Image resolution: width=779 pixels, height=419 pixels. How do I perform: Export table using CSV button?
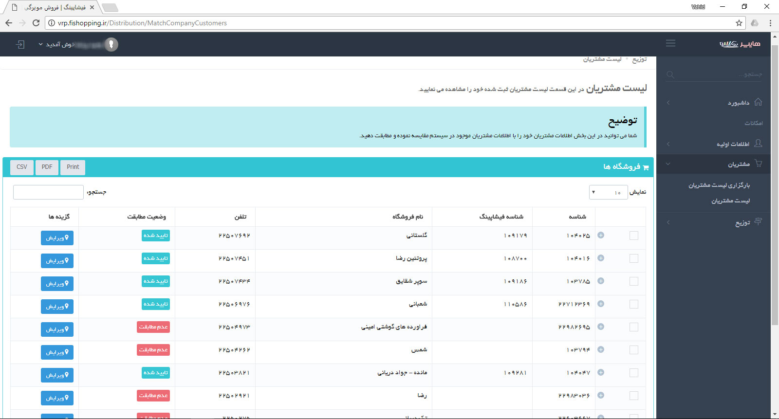click(22, 167)
